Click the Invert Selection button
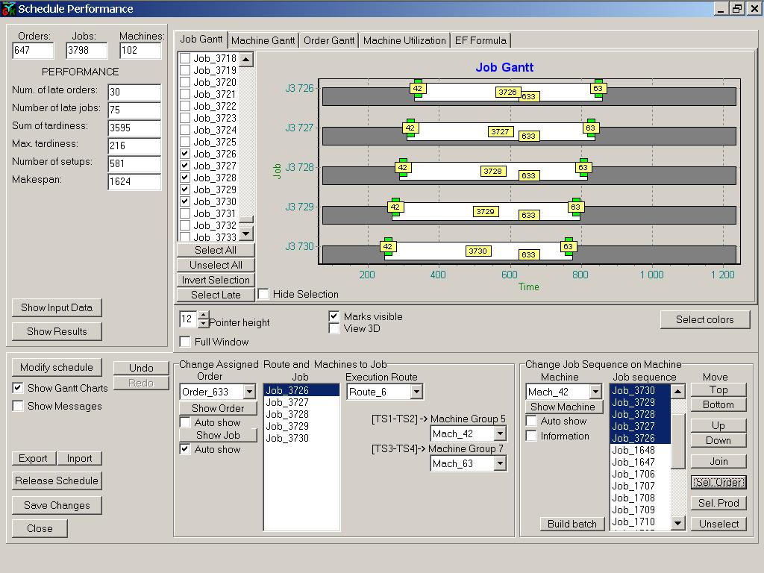 [x=216, y=281]
